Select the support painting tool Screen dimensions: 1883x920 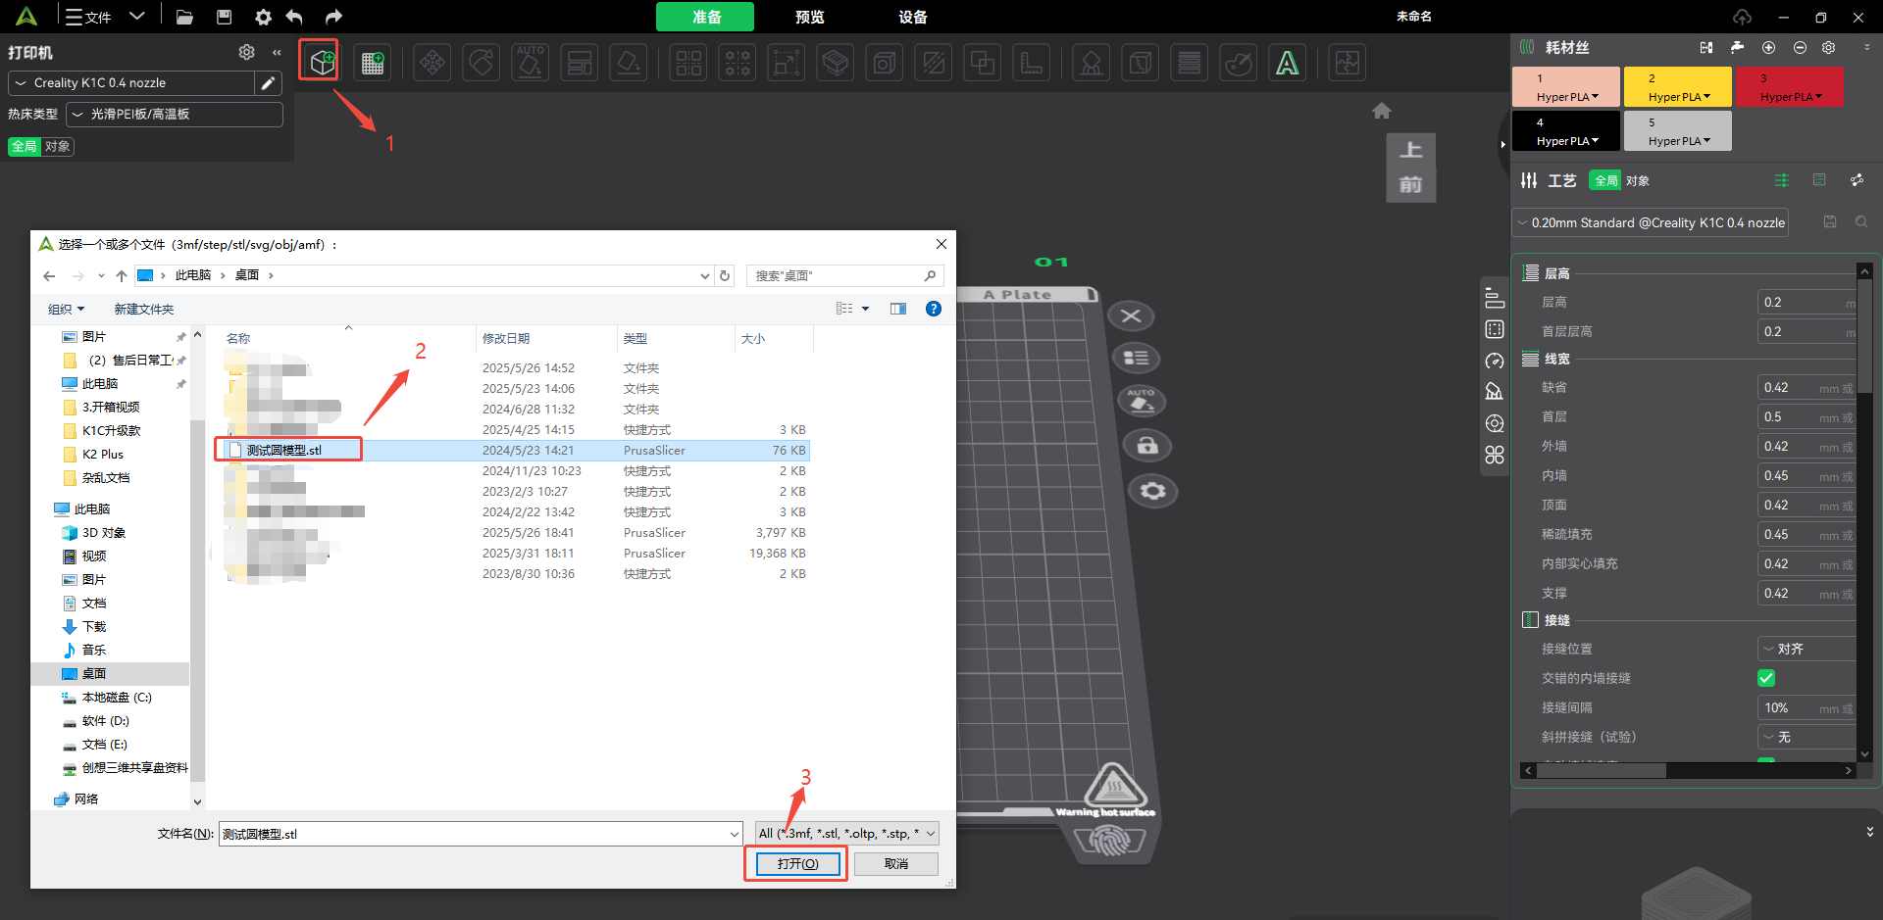pyautogui.click(x=1091, y=63)
